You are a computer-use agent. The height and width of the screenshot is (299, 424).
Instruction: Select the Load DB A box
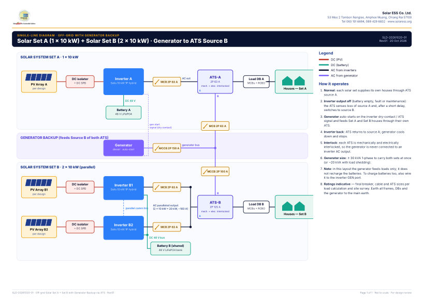click(x=256, y=82)
